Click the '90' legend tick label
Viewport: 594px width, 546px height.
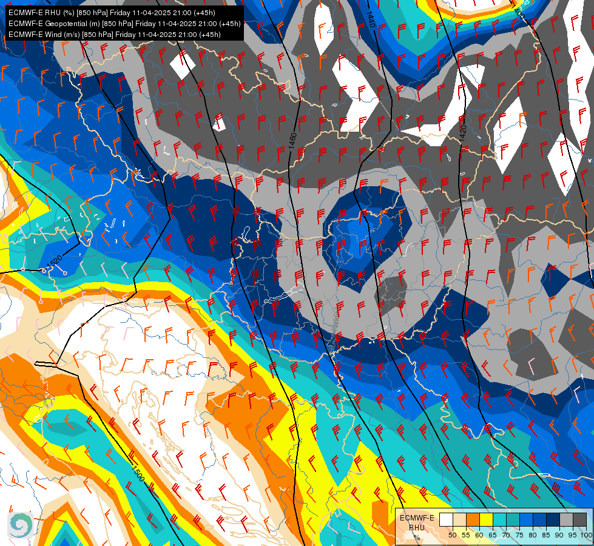(x=559, y=535)
